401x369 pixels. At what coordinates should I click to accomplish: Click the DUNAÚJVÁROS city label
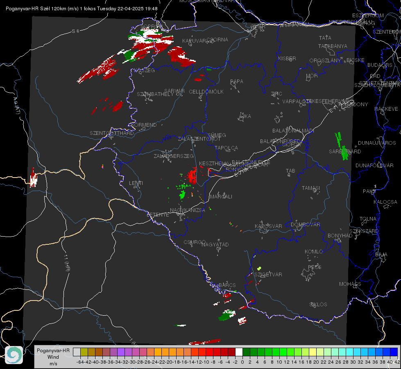(377, 143)
